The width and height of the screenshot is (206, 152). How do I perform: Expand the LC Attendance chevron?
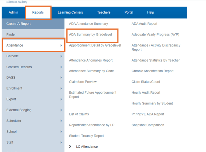70,146
